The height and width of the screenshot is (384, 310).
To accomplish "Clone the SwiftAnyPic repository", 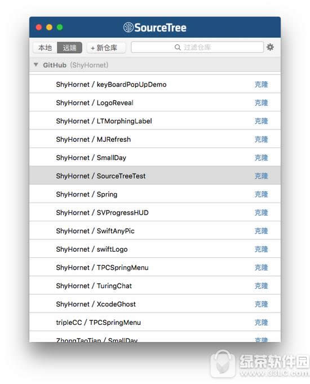I will click(261, 231).
